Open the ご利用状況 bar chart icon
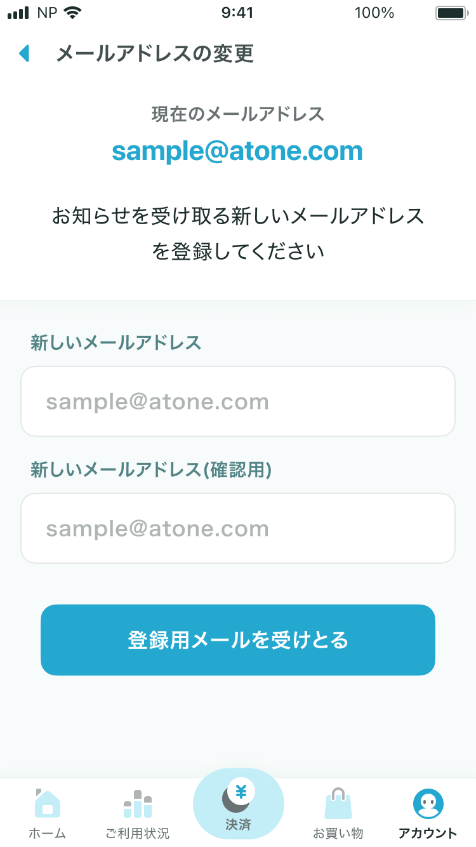The image size is (476, 847). (138, 803)
